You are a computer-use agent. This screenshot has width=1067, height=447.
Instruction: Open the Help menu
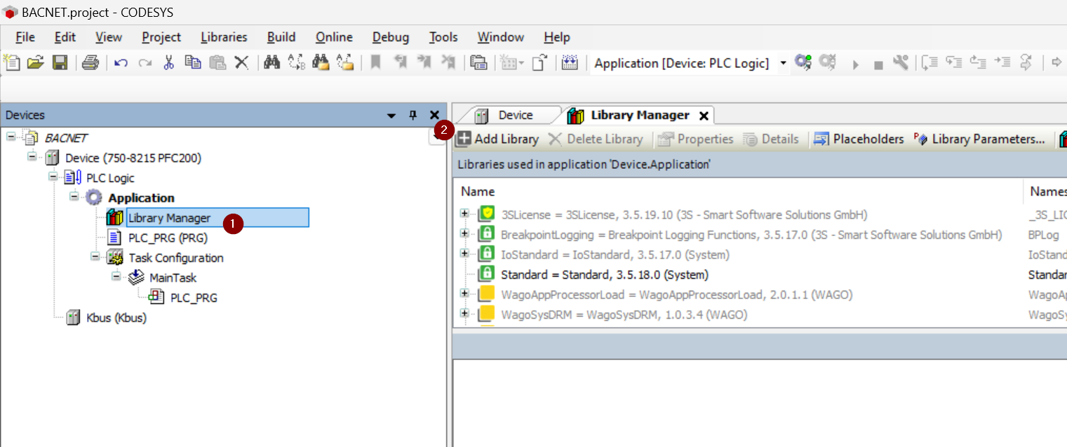pos(557,37)
